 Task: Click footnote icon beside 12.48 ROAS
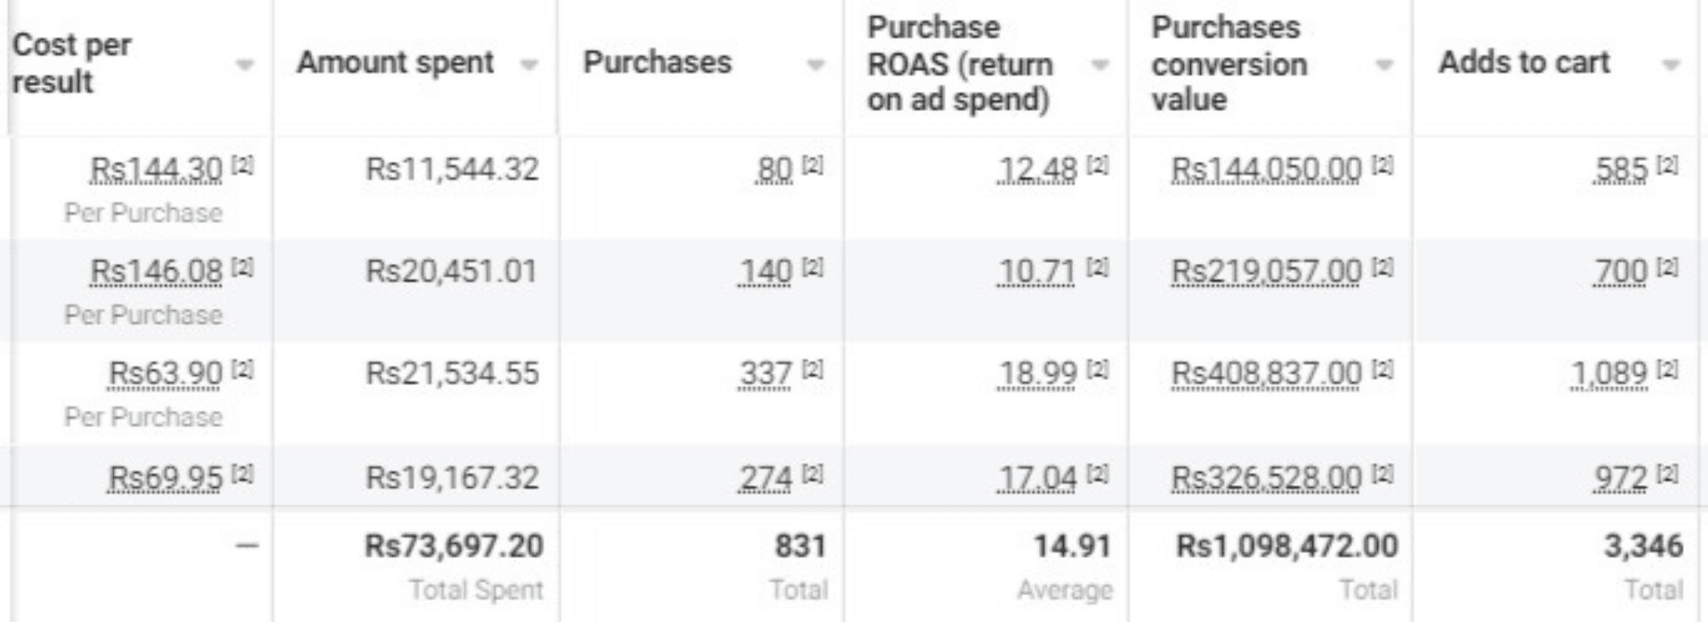click(x=1099, y=164)
